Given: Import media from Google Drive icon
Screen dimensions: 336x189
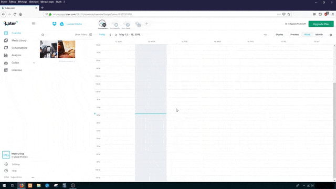Looking at the screenshot, I should click(62, 24).
